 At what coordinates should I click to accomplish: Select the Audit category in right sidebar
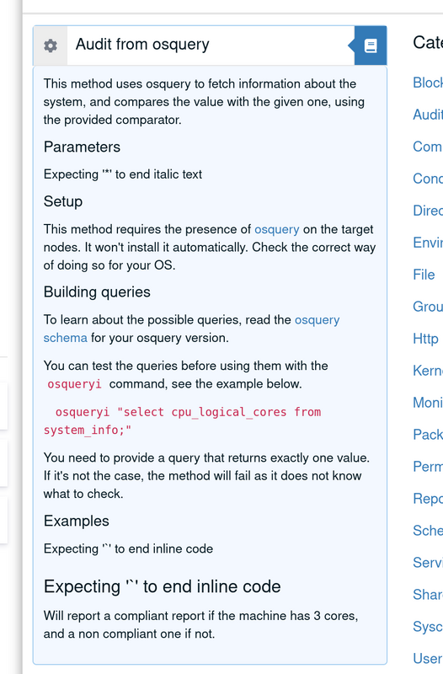point(428,115)
